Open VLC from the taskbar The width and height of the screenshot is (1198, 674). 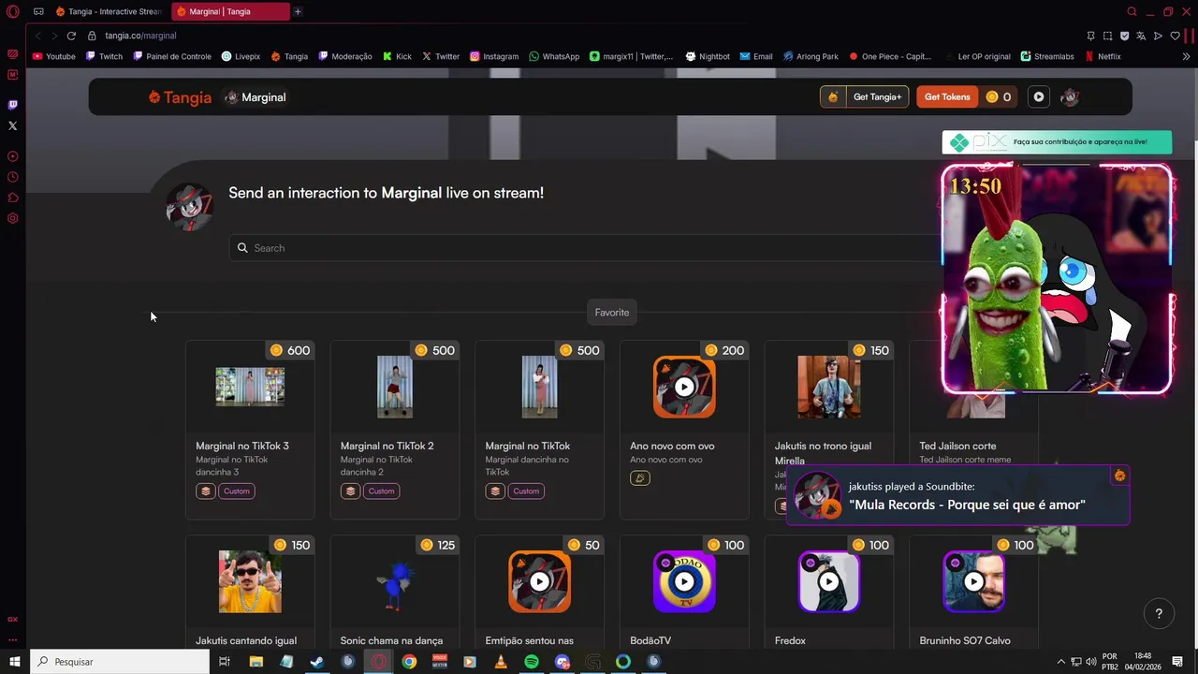click(501, 662)
